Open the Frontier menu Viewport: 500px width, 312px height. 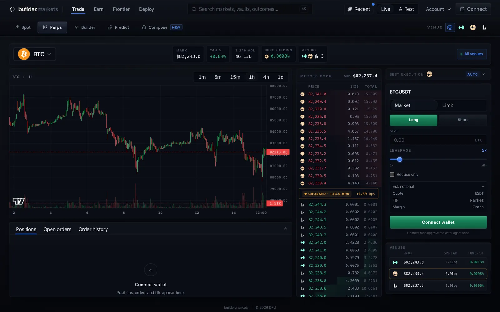tap(121, 9)
